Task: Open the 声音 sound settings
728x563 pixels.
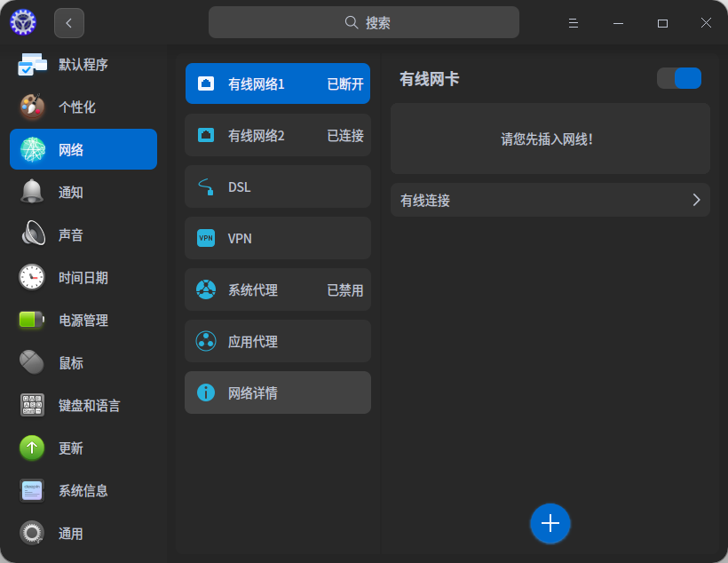Action: (83, 234)
